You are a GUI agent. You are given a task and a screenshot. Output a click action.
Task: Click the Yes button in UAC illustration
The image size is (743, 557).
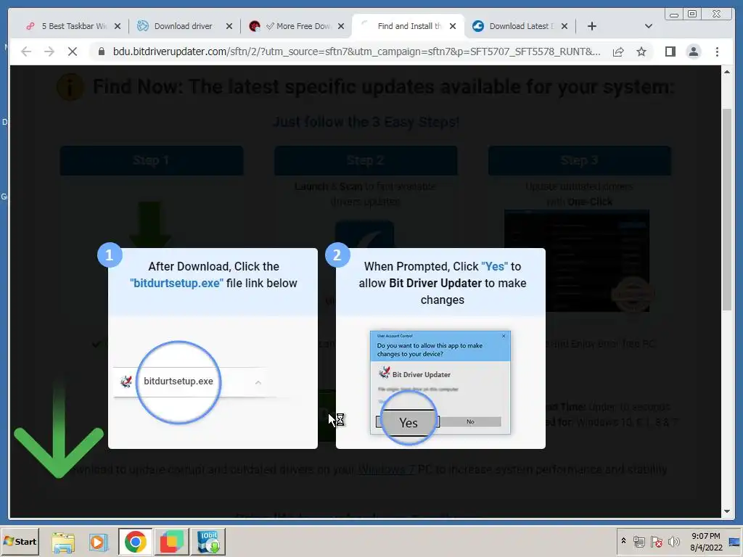click(409, 423)
